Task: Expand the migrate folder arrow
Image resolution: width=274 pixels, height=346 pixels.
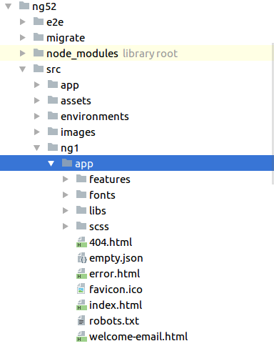Action: 23,38
